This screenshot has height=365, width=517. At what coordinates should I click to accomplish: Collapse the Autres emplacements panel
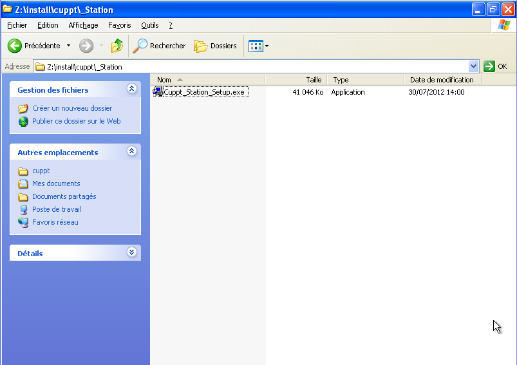[132, 152]
